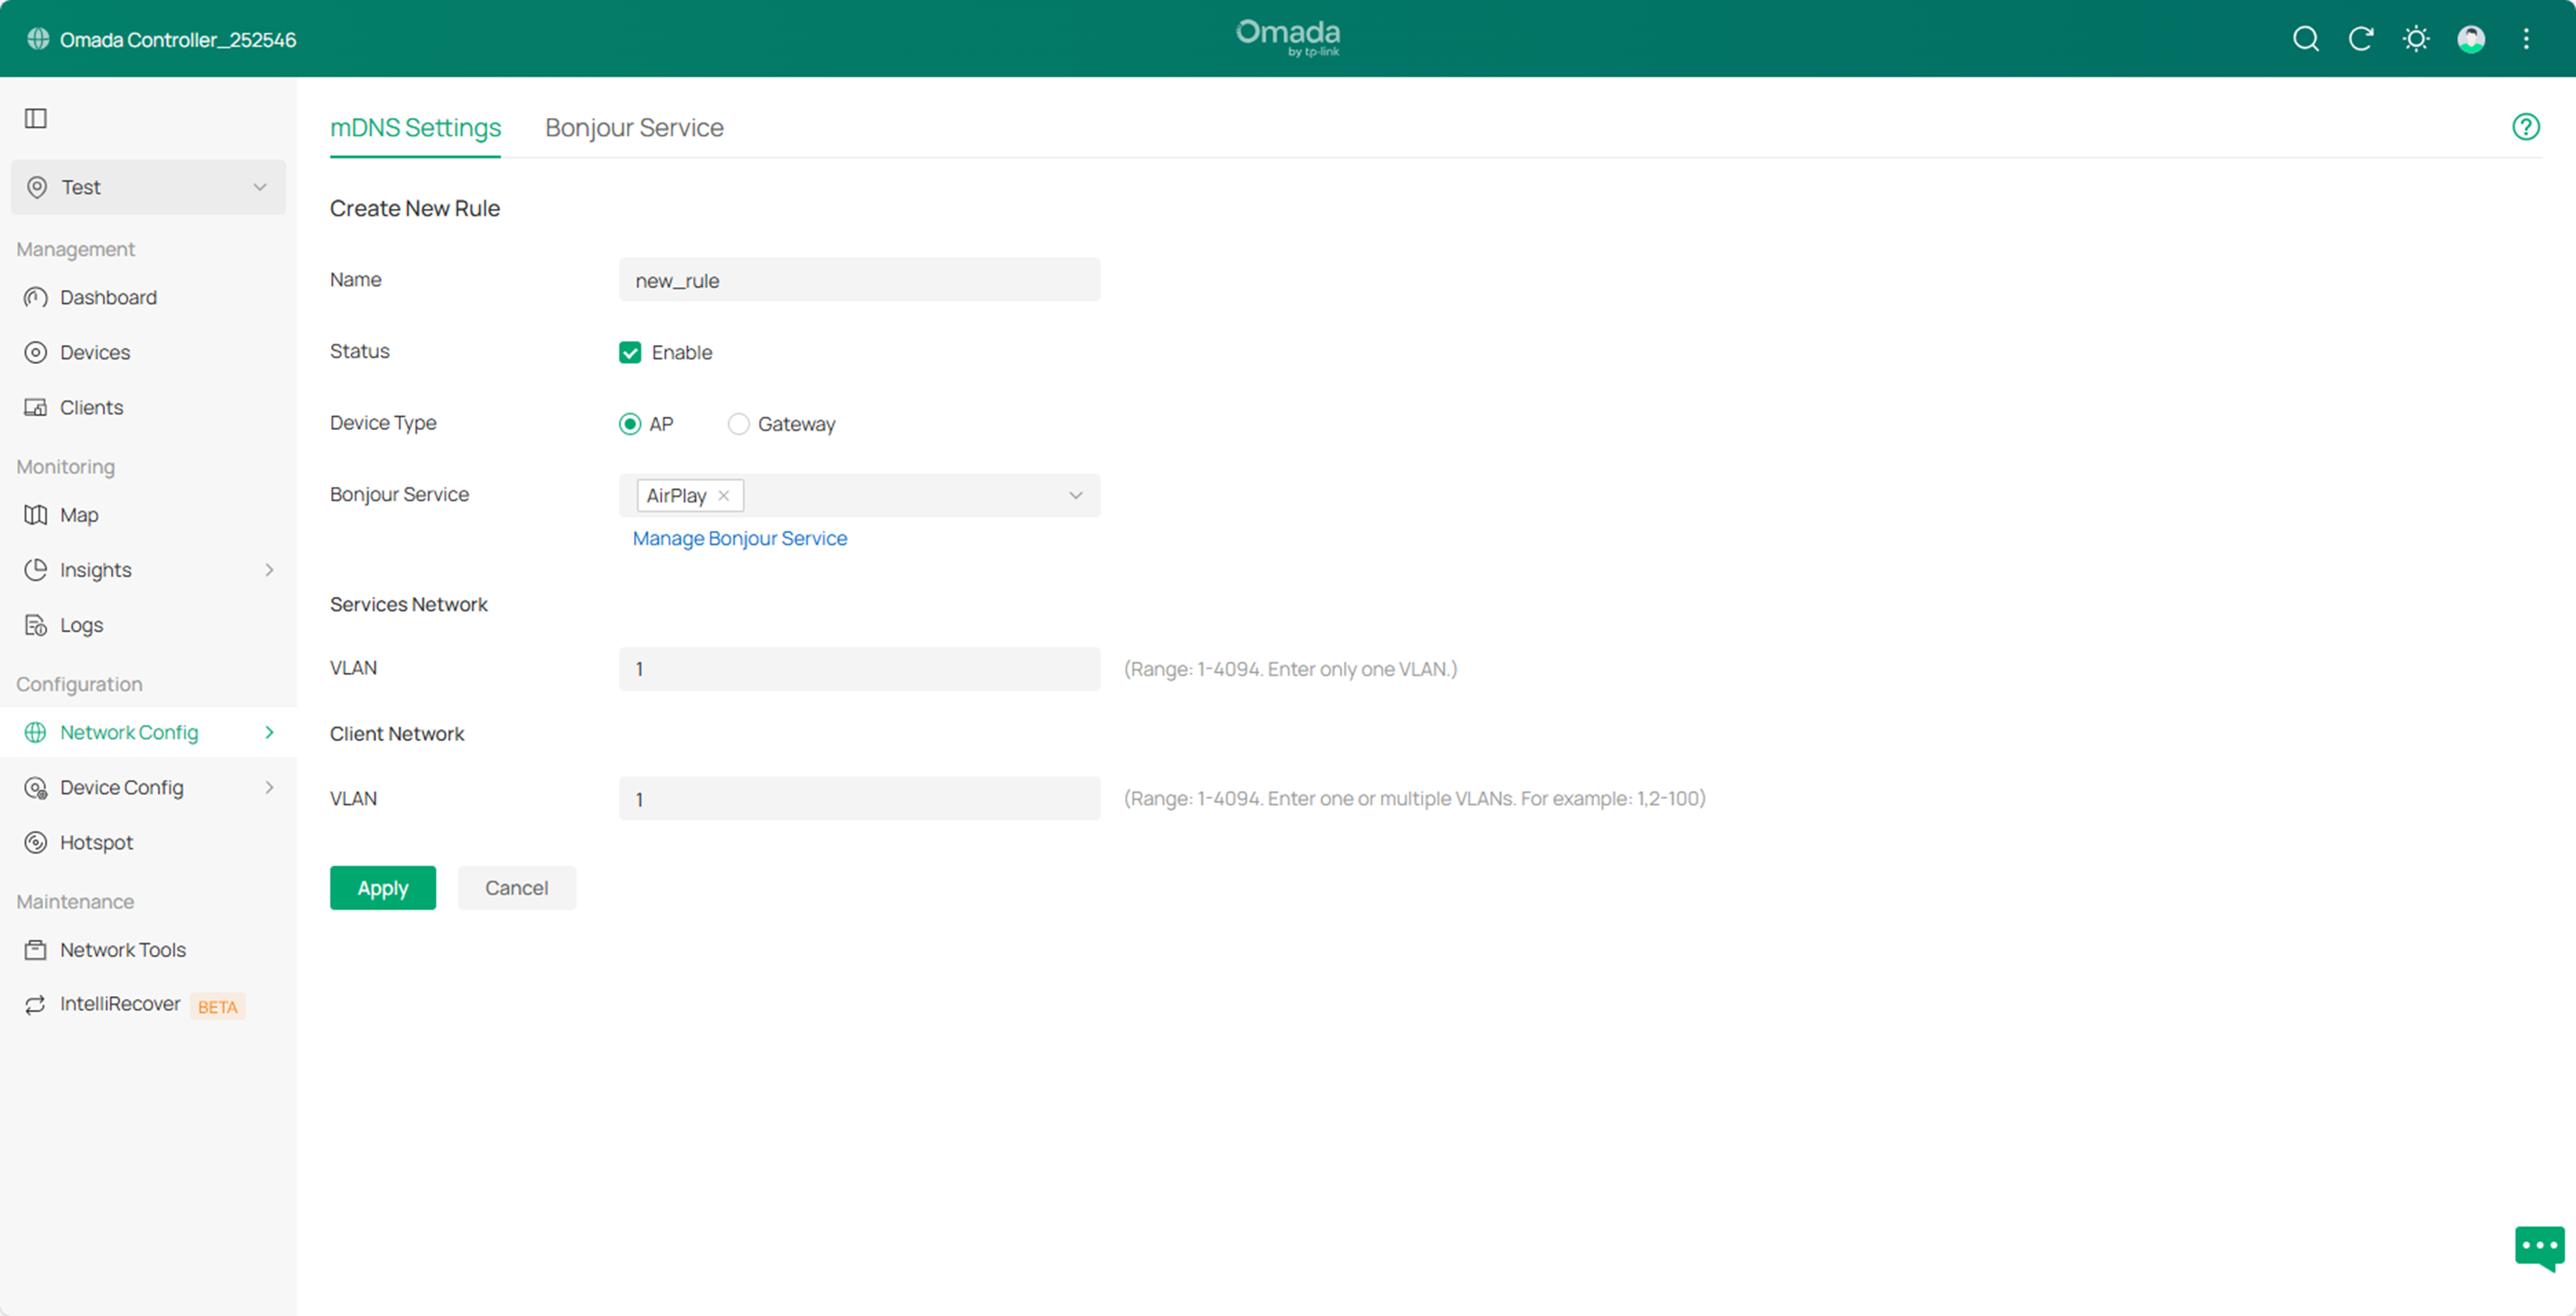Select Gateway as device type

click(739, 423)
